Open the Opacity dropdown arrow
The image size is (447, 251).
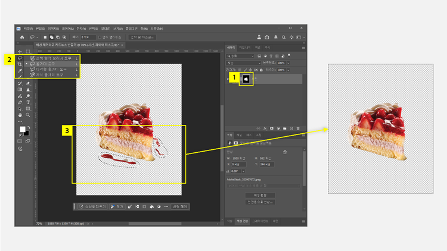pos(288,63)
